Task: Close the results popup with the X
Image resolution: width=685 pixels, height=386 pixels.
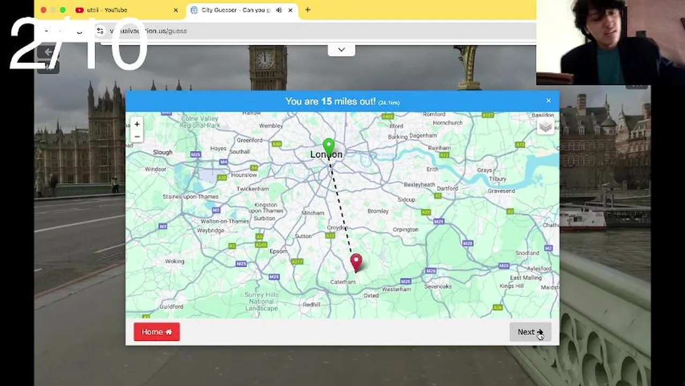Action: coord(548,101)
